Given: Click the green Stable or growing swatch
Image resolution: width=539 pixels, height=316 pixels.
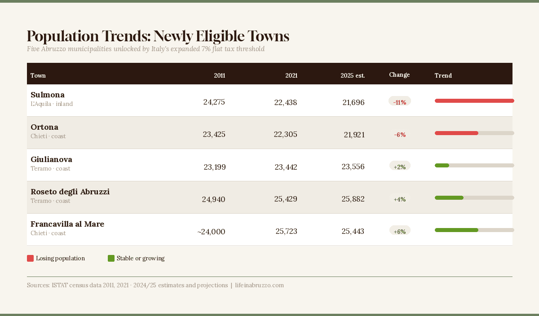Looking at the screenshot, I should pyautogui.click(x=111, y=258).
